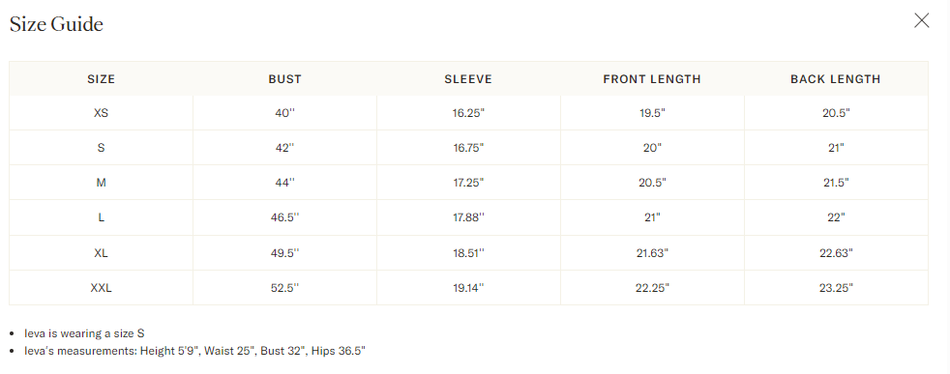Click the SLEEVE column header
The width and height of the screenshot is (950, 374).
(x=468, y=79)
